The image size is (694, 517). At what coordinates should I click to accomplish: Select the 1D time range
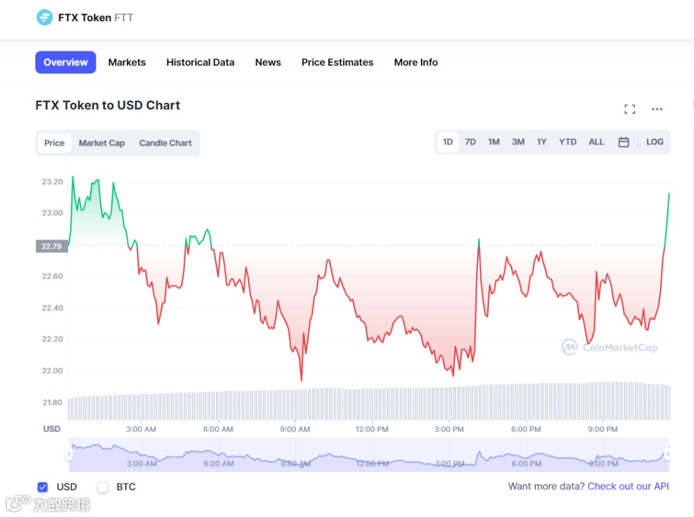point(447,142)
